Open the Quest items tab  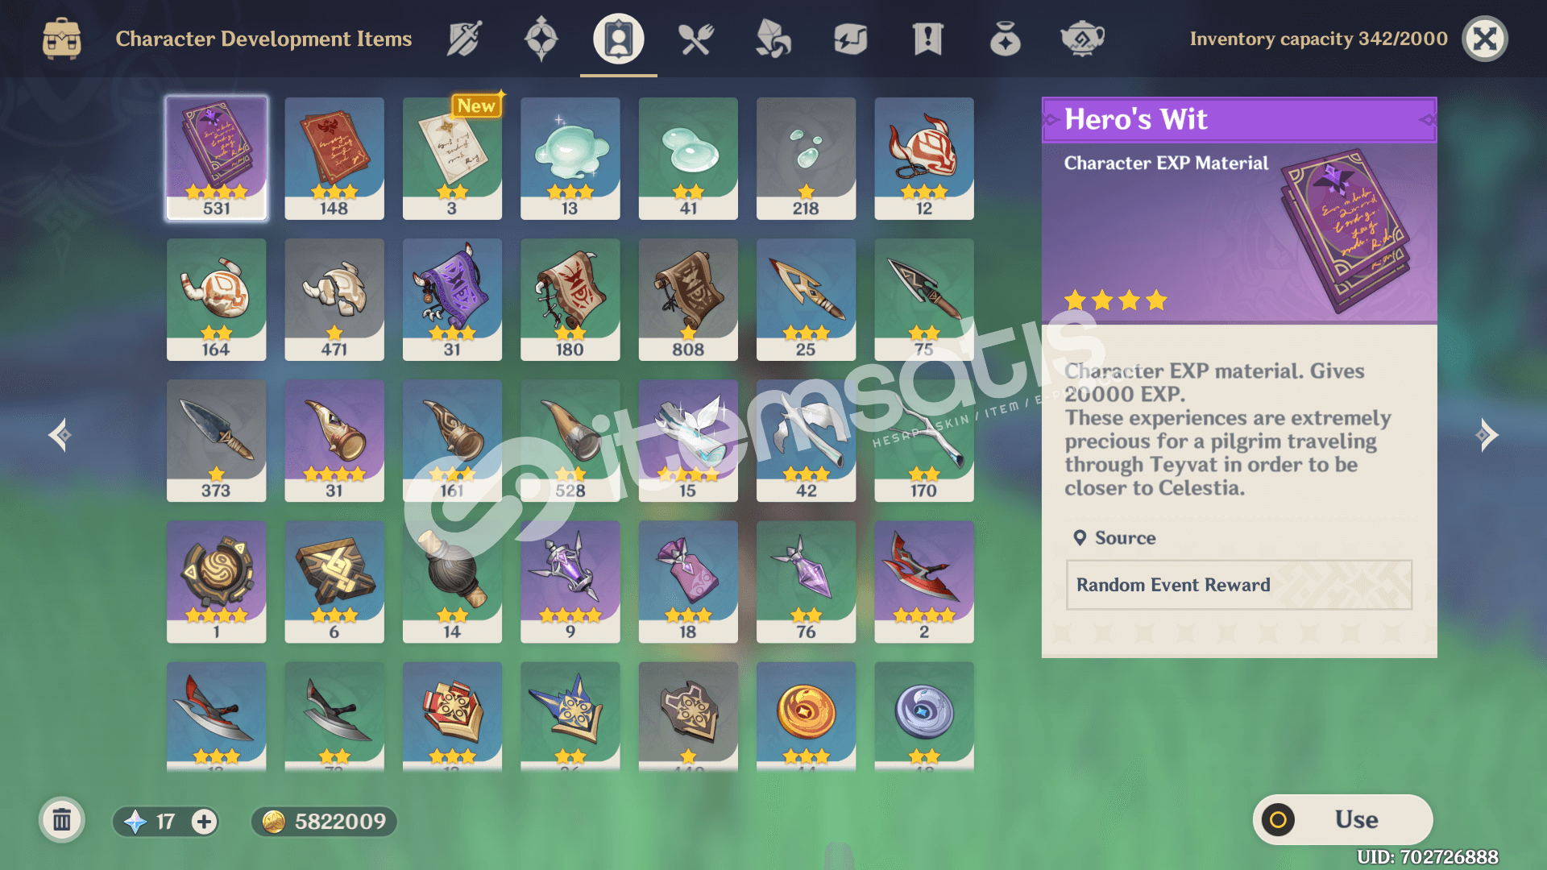coord(927,39)
